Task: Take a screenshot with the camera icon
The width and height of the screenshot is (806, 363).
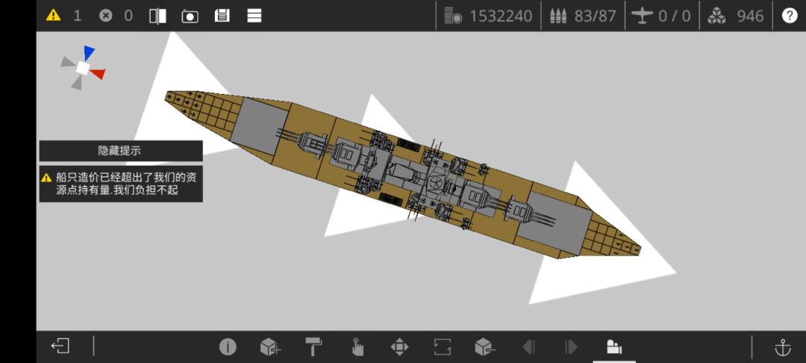Action: [190, 16]
